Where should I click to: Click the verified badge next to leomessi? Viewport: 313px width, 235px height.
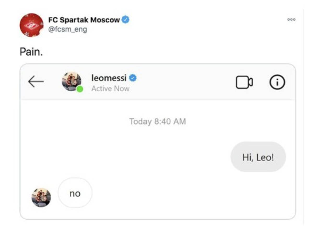pos(133,78)
